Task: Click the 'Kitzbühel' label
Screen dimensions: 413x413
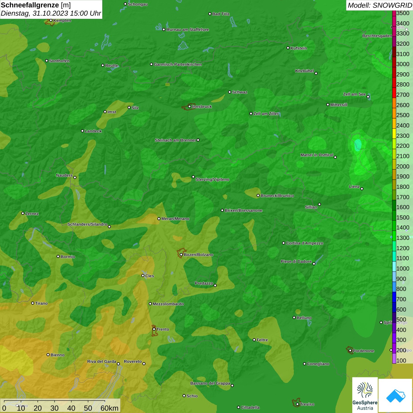Action: [x=304, y=71]
